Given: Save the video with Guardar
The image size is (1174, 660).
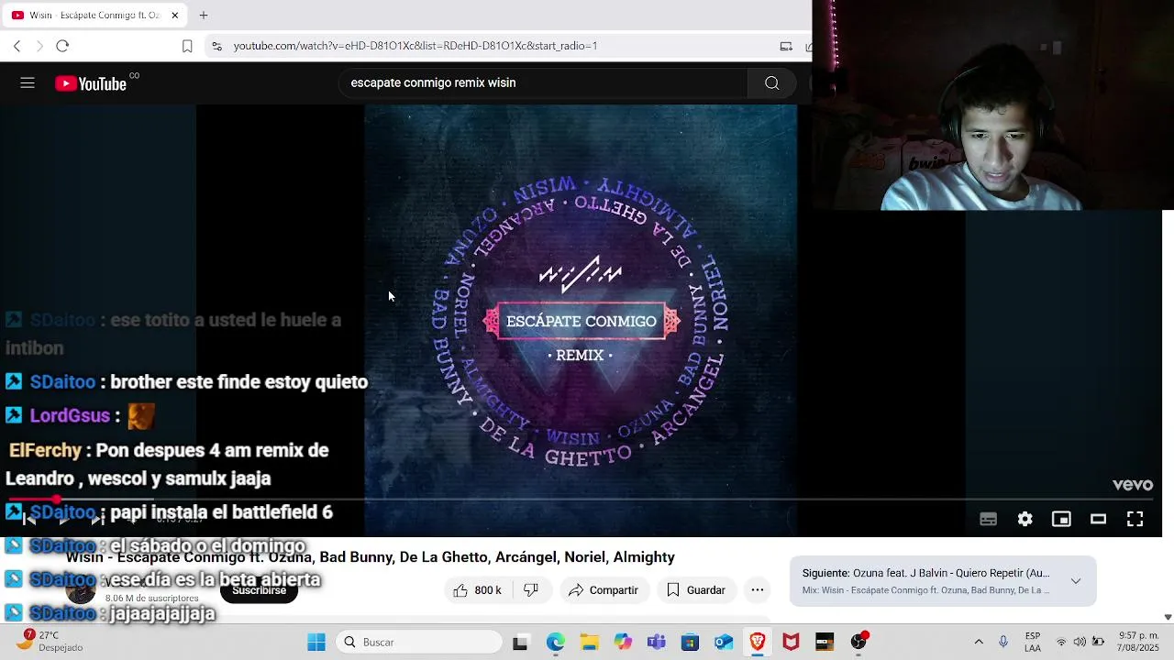Looking at the screenshot, I should (x=696, y=590).
